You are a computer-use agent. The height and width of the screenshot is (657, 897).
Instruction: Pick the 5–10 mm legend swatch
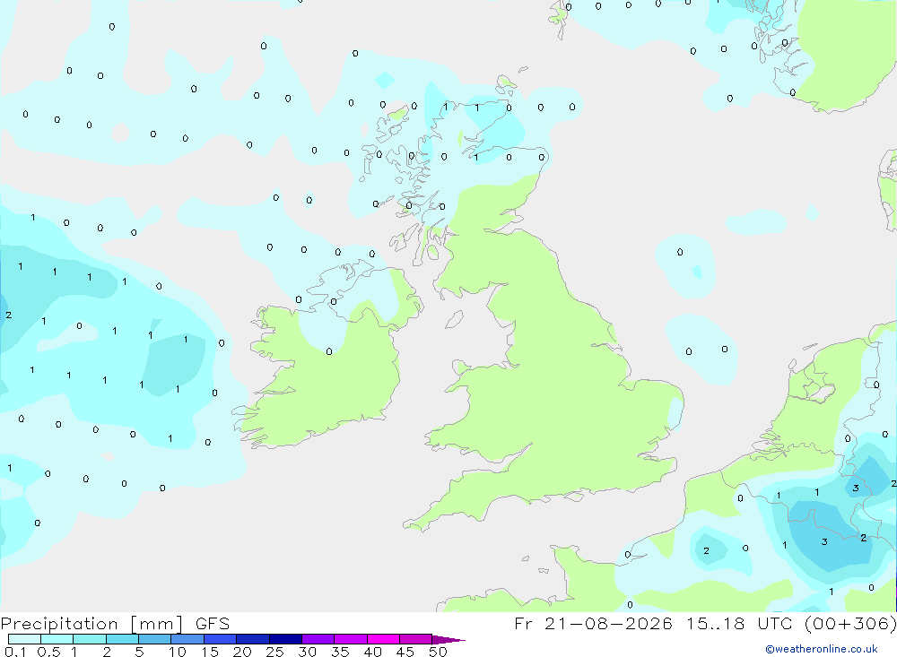pyautogui.click(x=155, y=639)
